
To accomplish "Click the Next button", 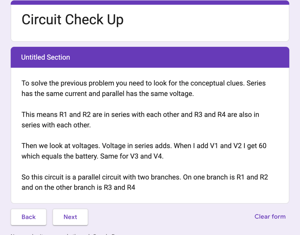I will [x=70, y=217].
